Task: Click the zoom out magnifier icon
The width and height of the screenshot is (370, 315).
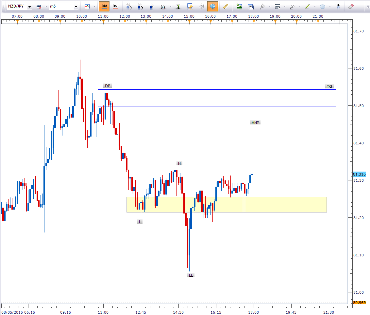Action: (140, 6)
